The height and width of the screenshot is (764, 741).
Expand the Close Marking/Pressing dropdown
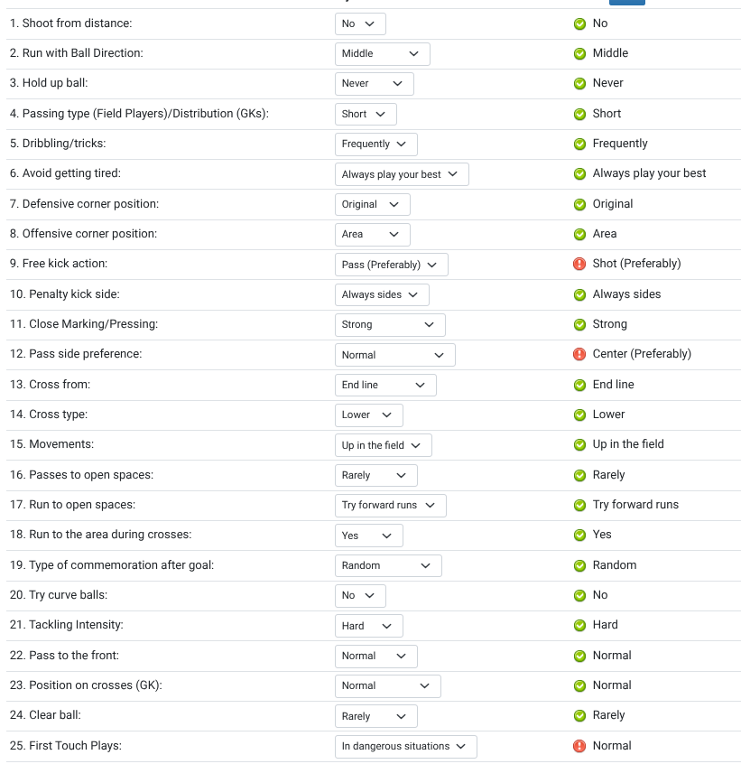pos(390,324)
